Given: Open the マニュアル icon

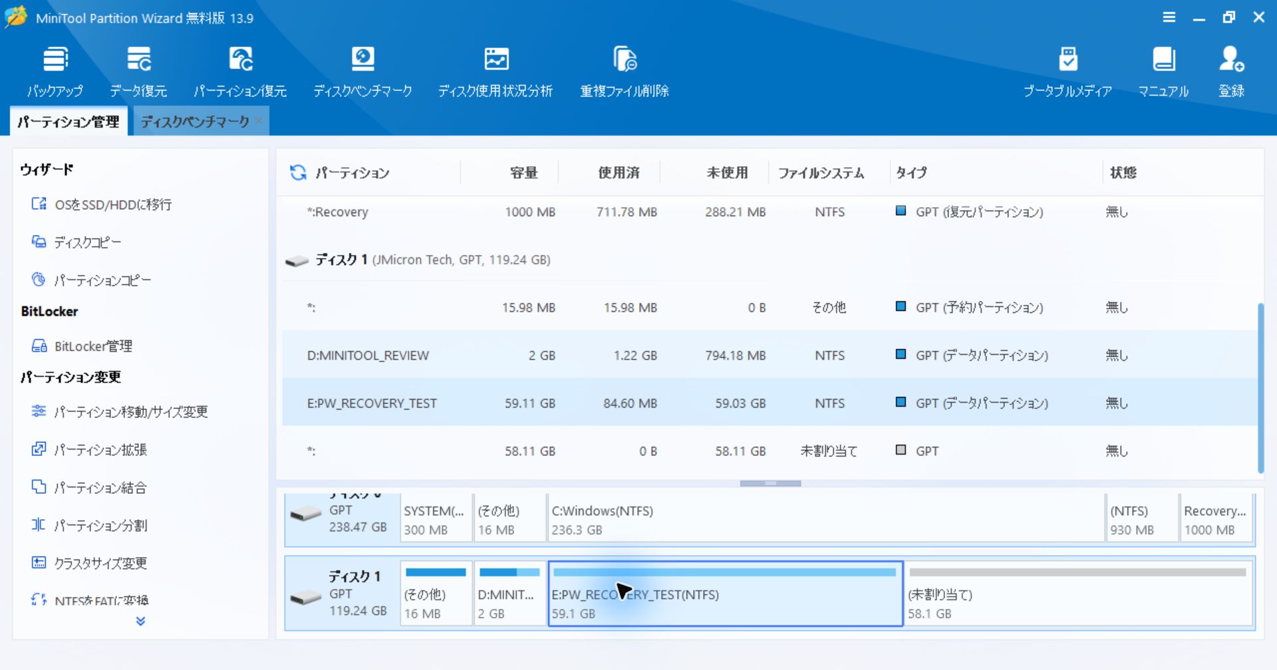Looking at the screenshot, I should coord(1163,72).
